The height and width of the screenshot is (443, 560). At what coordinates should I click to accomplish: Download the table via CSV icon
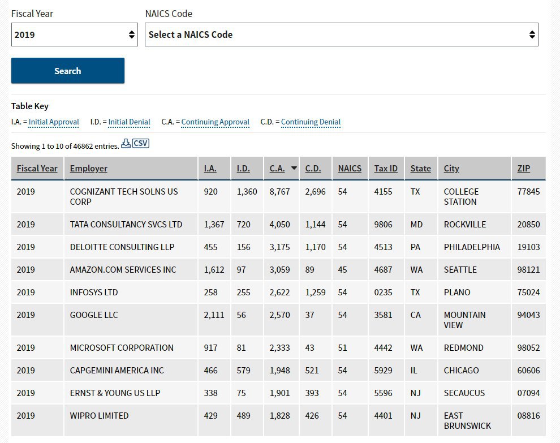tap(141, 143)
